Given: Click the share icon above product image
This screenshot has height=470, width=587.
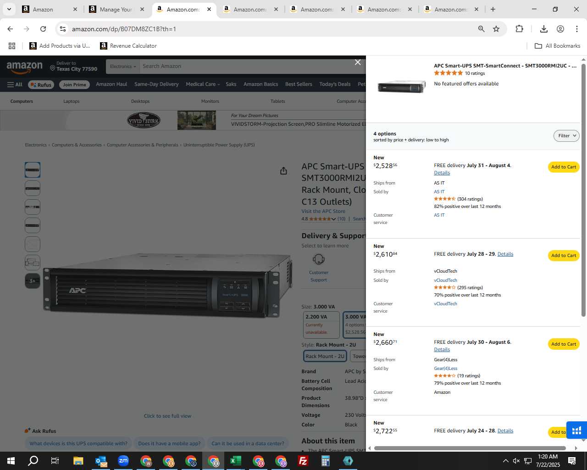Looking at the screenshot, I should (283, 171).
